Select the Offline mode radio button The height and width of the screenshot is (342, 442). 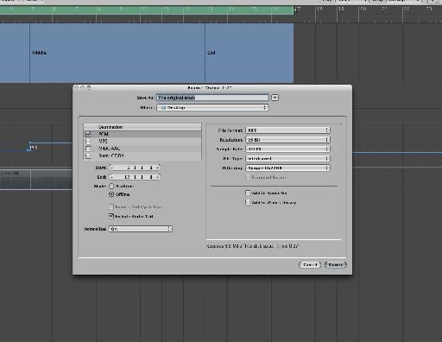click(111, 194)
